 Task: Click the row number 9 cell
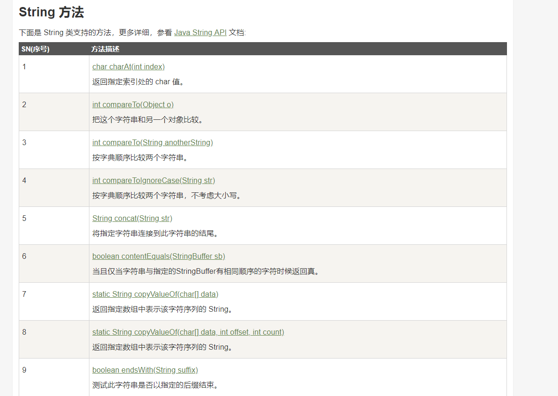[24, 370]
